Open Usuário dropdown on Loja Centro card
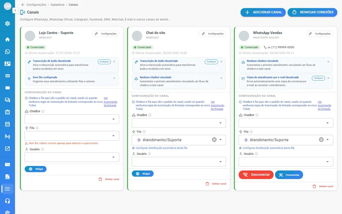 pos(72,157)
